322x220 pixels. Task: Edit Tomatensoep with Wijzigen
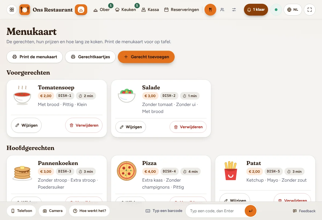click(26, 125)
